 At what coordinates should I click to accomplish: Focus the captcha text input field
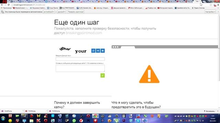(80, 59)
